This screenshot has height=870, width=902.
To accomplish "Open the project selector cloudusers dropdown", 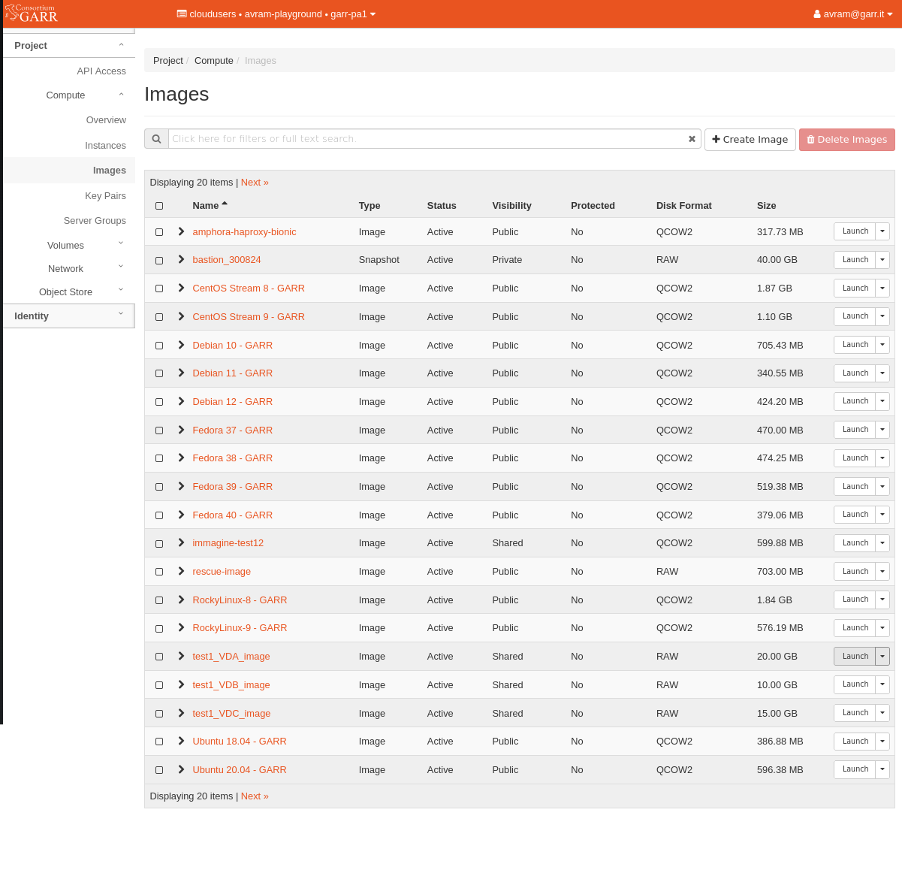I will pos(276,14).
